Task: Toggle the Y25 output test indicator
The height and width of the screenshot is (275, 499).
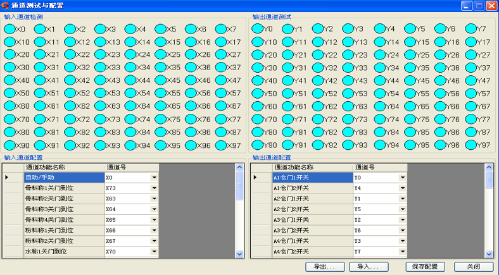Action: point(410,54)
